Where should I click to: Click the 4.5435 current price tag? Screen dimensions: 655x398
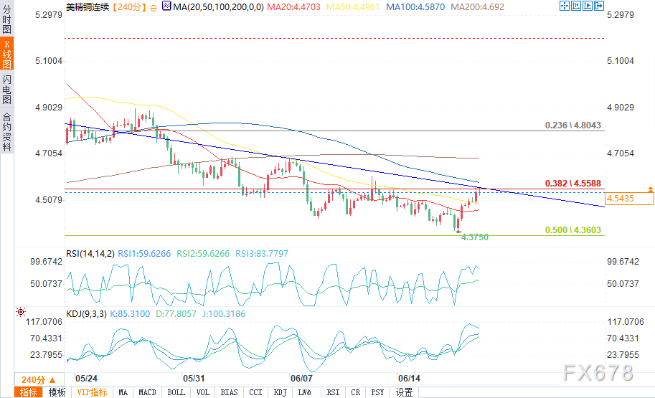629,199
